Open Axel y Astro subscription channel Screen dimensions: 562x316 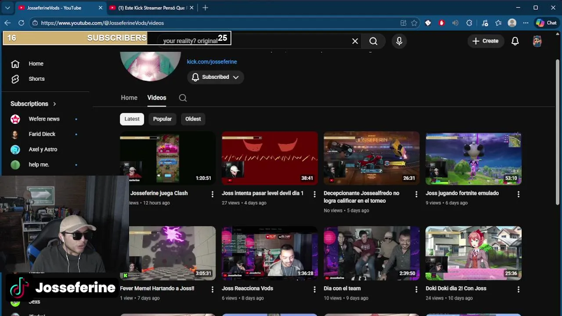(44, 150)
